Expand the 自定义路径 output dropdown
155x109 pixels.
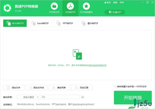[29, 97]
